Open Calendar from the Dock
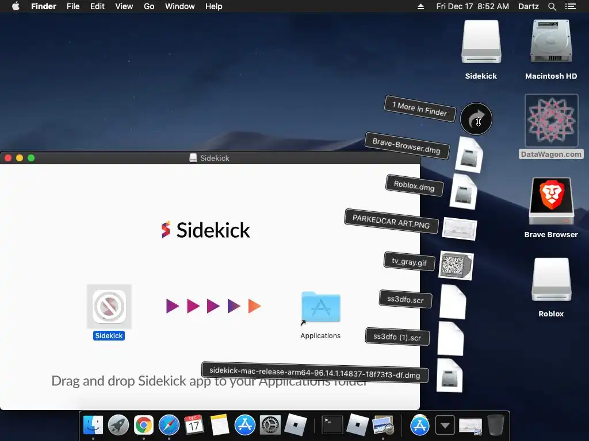The image size is (589, 441). point(194,425)
